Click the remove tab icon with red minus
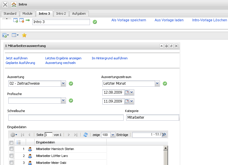 (22, 20)
